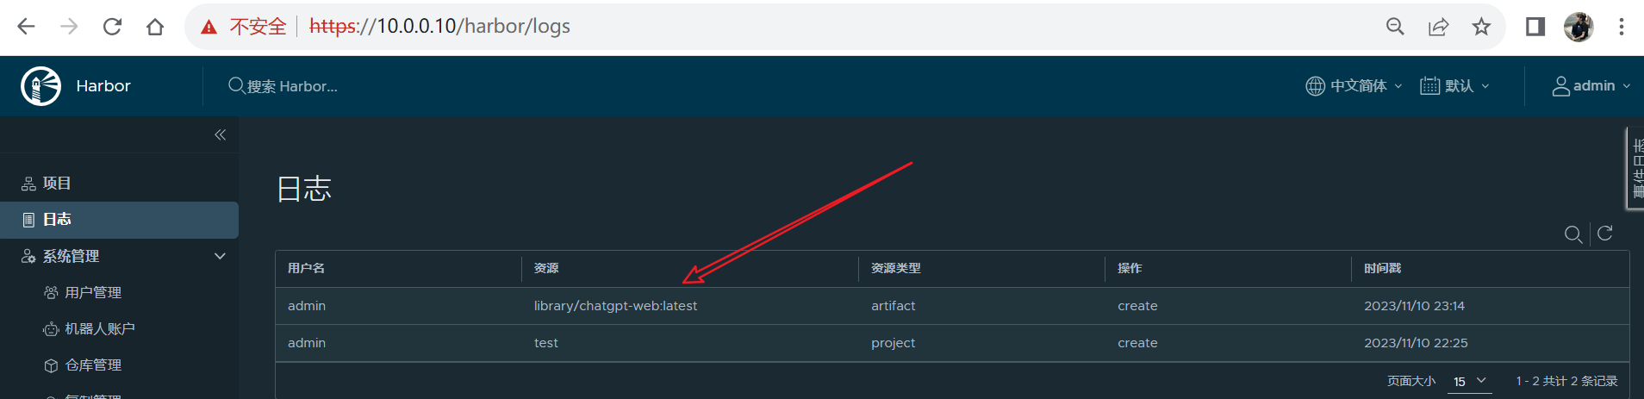Collapse the sidebar with double-chevron icon
Viewport: 1644px width, 399px height.
220,134
